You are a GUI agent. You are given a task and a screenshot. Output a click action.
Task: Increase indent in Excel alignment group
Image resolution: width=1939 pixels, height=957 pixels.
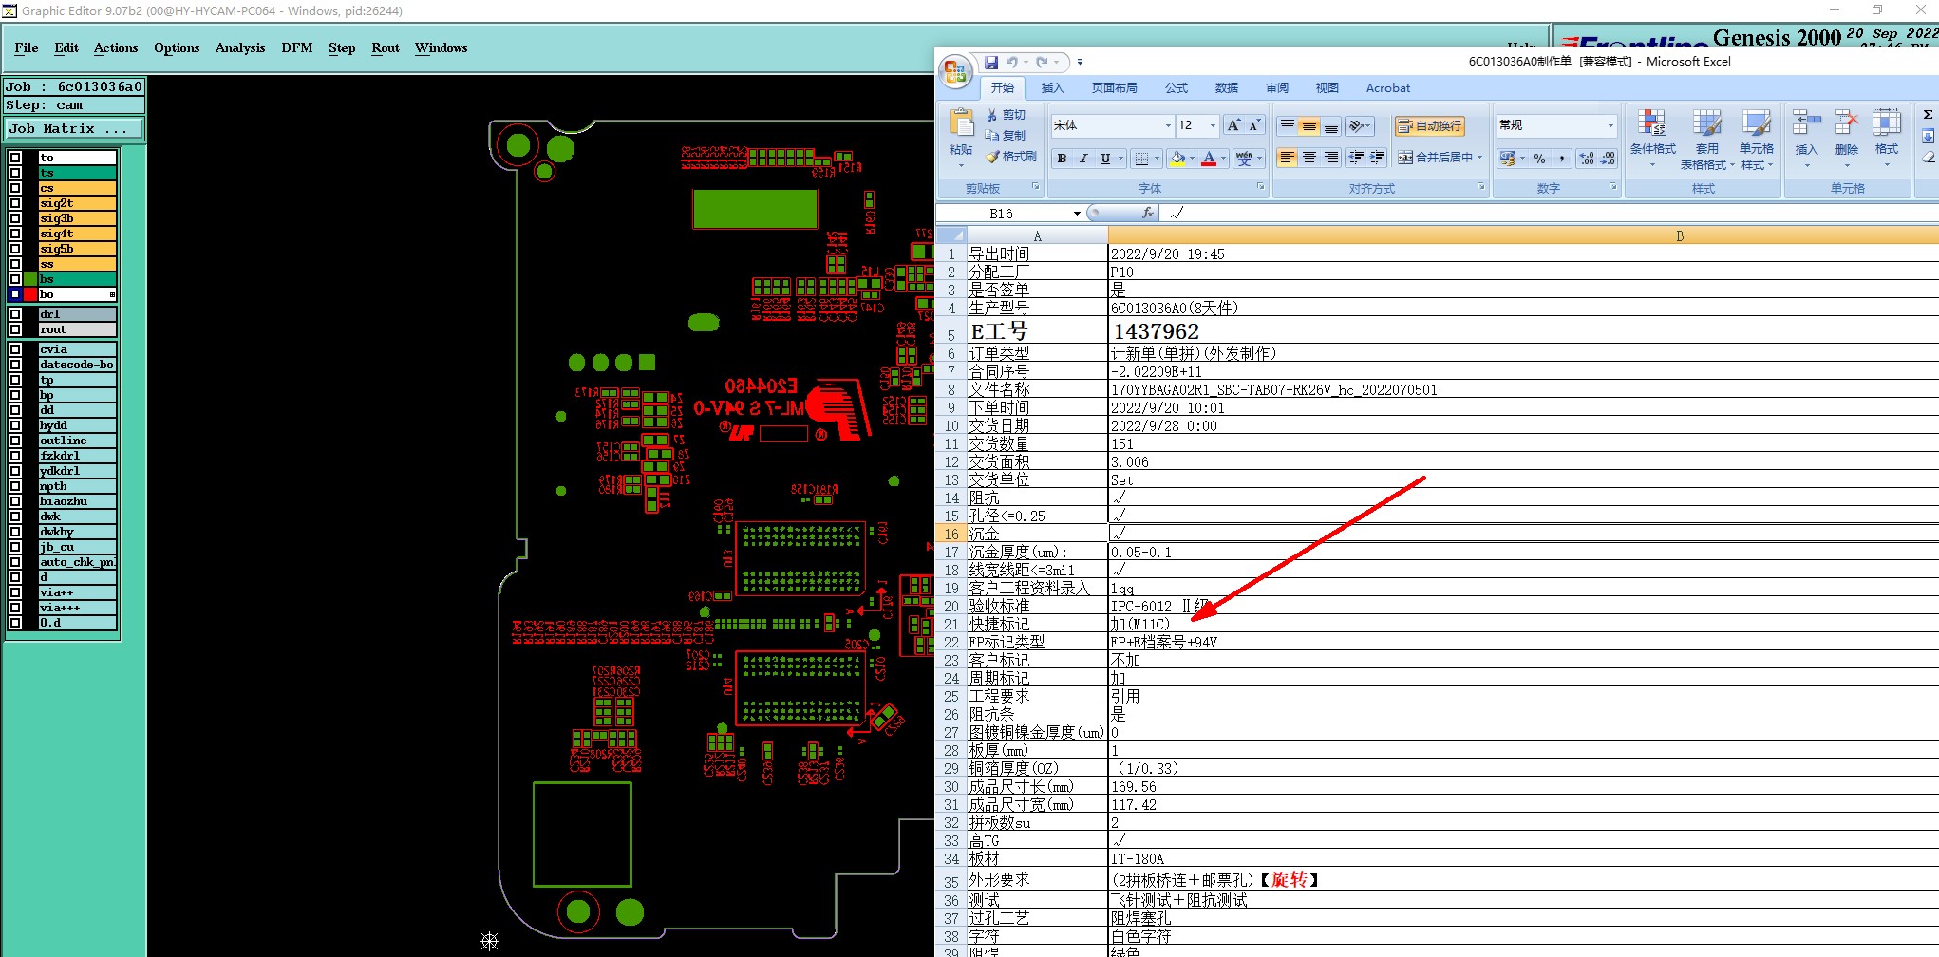[x=1378, y=158]
